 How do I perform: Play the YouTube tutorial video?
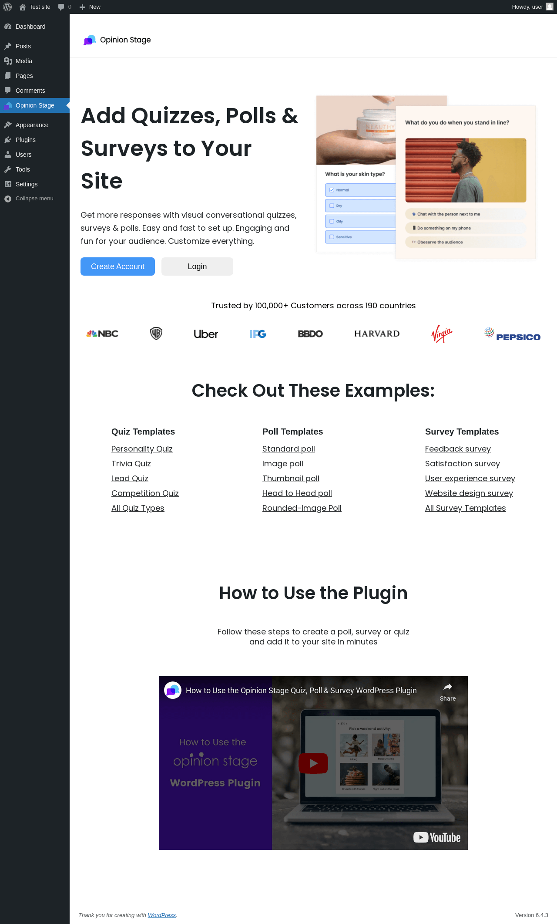(313, 763)
